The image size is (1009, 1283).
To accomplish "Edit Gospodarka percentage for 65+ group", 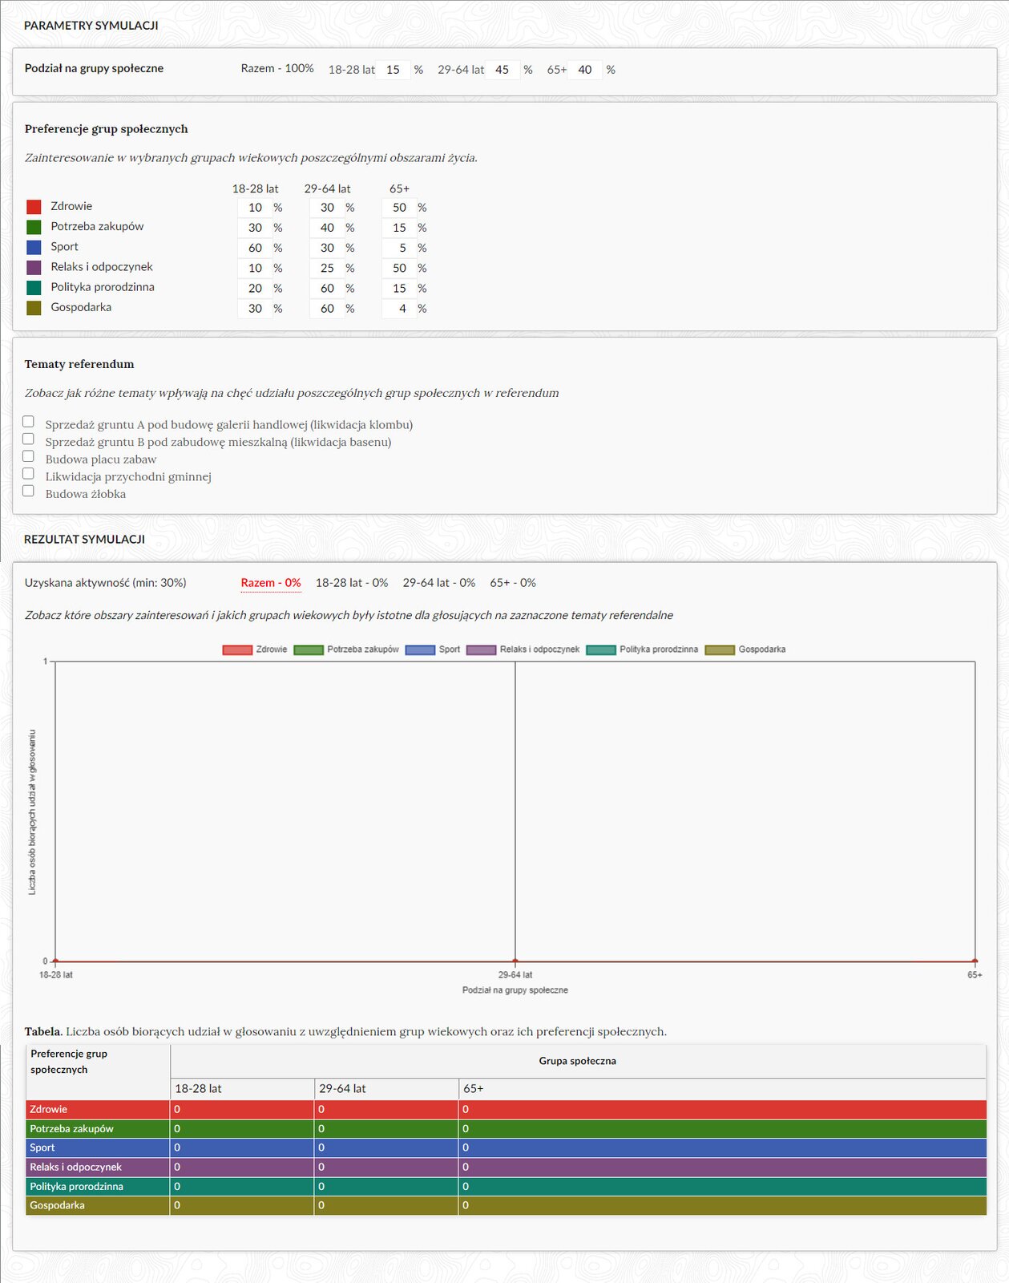I will click(x=399, y=309).
